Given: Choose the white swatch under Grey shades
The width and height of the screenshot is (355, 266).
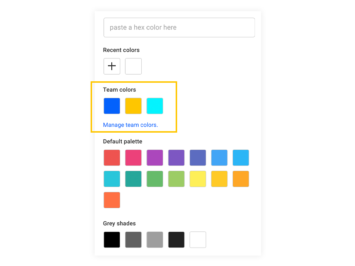Looking at the screenshot, I should tap(197, 239).
